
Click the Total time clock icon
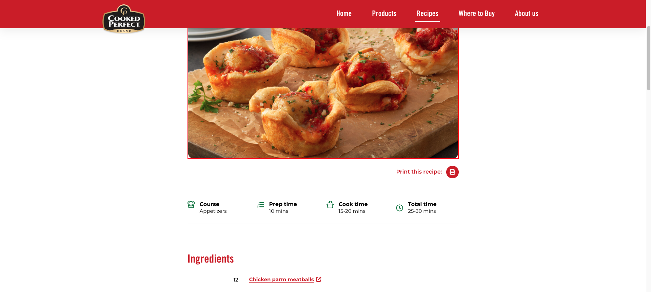point(400,208)
